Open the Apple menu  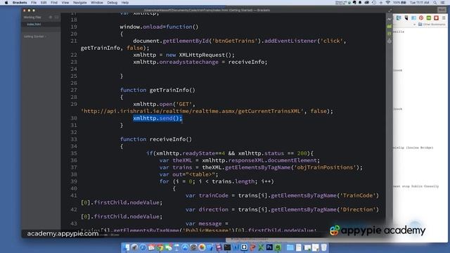point(6,3)
